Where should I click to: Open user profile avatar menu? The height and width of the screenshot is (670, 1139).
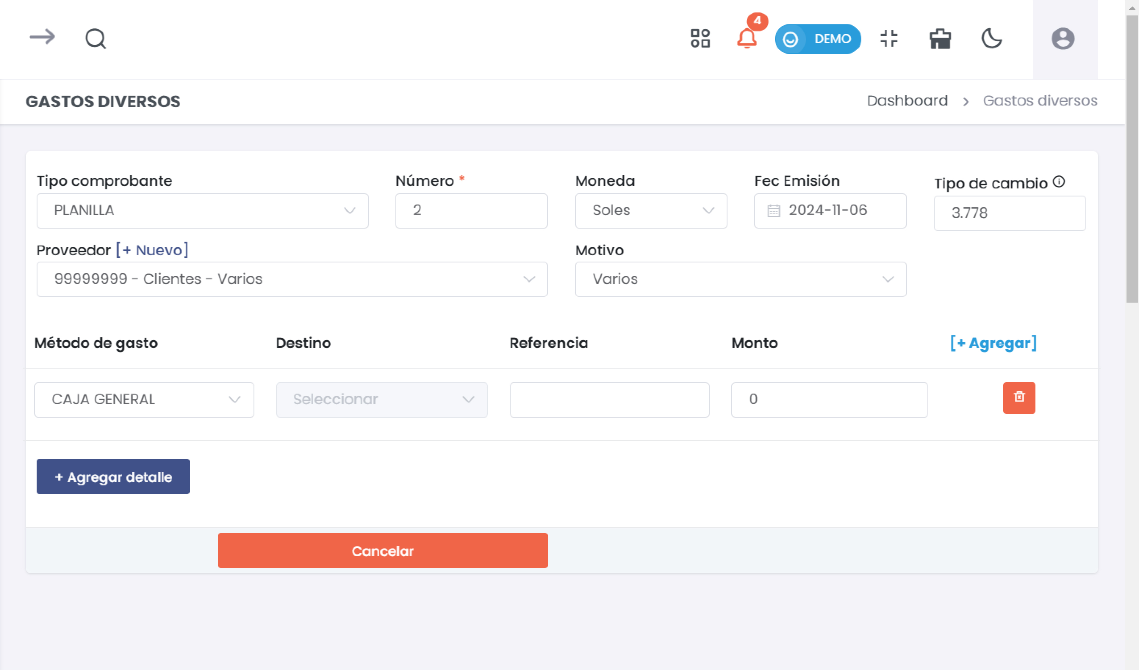coord(1063,39)
